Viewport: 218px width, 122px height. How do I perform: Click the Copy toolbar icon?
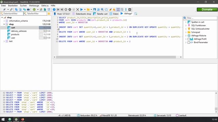click(x=16, y=9)
